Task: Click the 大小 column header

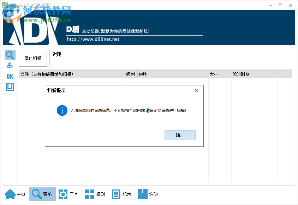Action: [x=217, y=74]
